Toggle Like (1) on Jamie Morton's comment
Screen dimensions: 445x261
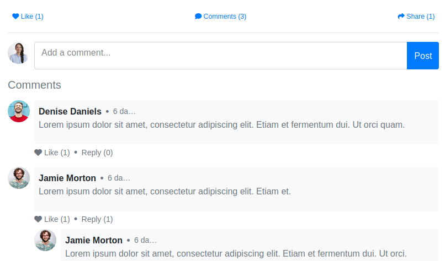pyautogui.click(x=52, y=219)
